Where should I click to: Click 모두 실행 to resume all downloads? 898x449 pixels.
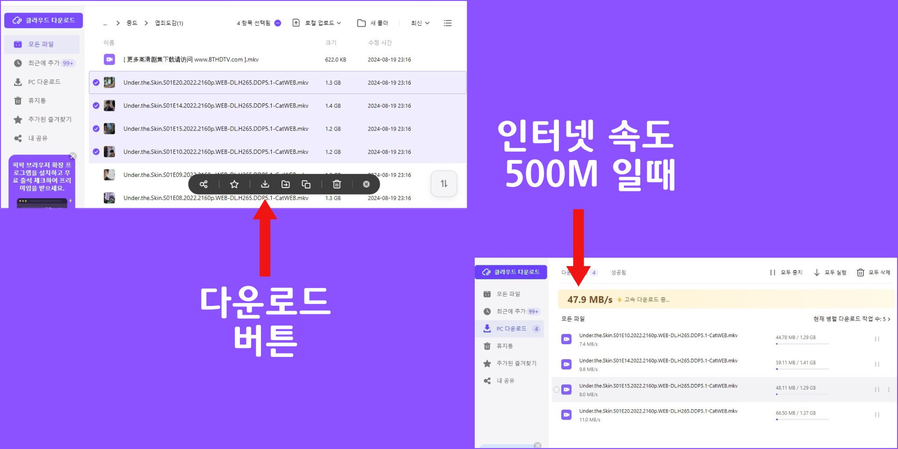(x=830, y=272)
